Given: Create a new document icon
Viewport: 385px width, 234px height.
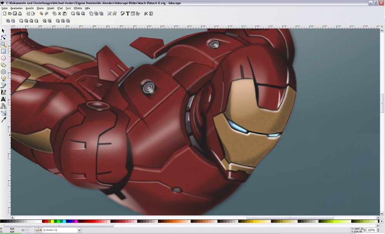Looking at the screenshot, I should (x=4, y=14).
